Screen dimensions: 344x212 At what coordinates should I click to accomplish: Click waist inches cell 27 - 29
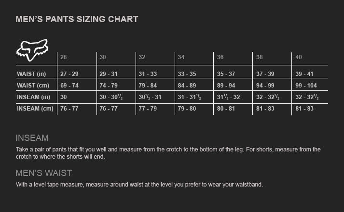(69, 74)
